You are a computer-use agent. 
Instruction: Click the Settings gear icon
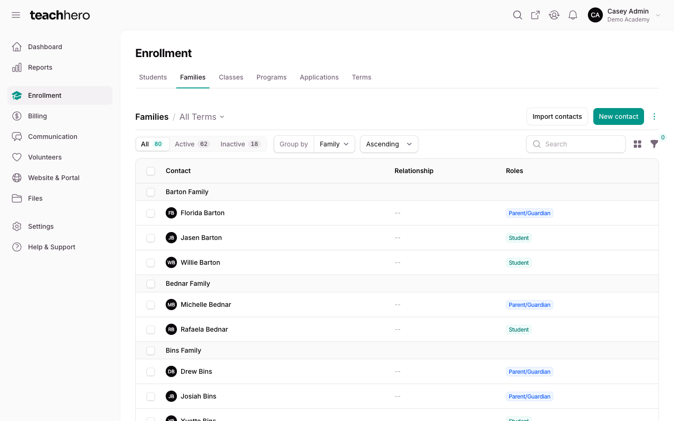[17, 226]
